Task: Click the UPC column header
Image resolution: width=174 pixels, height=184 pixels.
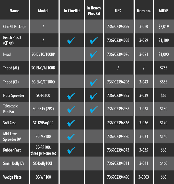Action: (x=118, y=11)
